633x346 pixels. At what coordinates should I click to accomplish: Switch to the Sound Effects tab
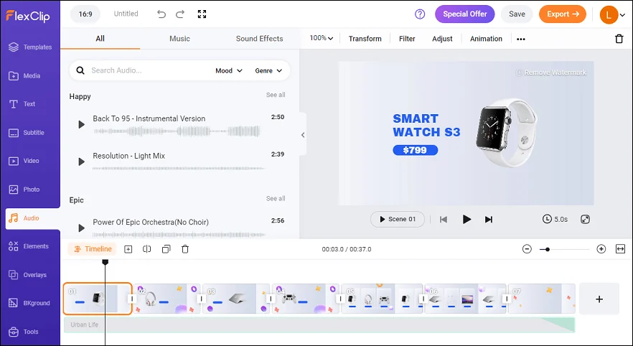pos(260,39)
